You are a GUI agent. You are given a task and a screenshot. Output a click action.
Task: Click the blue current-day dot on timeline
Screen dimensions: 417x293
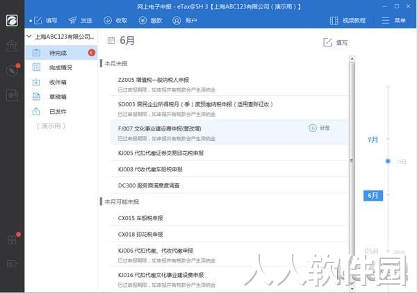pyautogui.click(x=388, y=161)
